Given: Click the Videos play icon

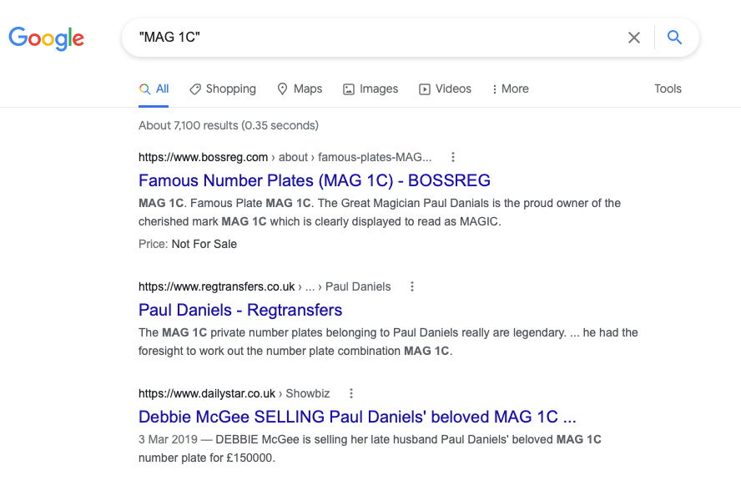Looking at the screenshot, I should click(426, 89).
